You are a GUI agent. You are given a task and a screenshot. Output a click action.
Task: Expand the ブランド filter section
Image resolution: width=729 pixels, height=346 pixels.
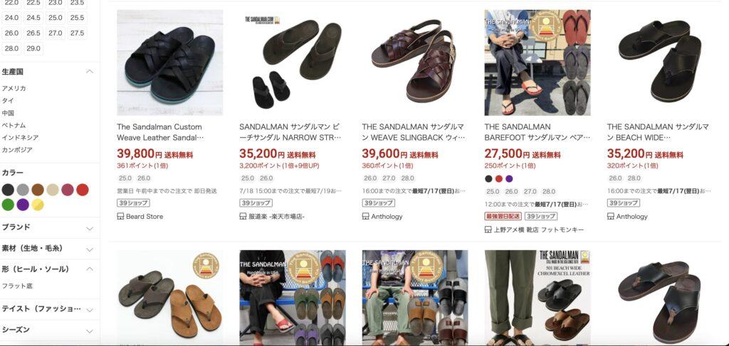pyautogui.click(x=50, y=227)
